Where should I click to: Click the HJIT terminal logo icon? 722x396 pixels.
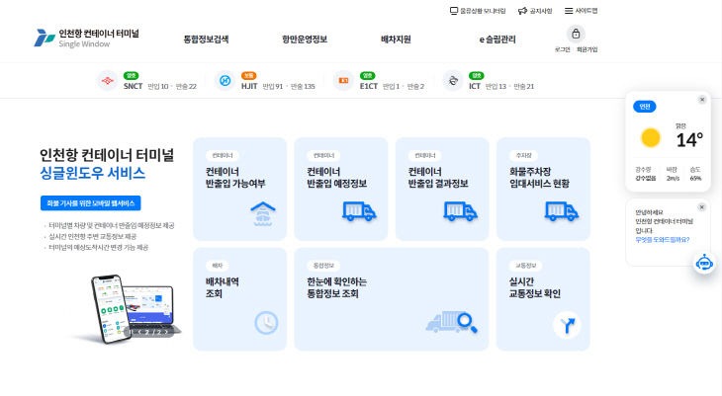[x=225, y=81]
